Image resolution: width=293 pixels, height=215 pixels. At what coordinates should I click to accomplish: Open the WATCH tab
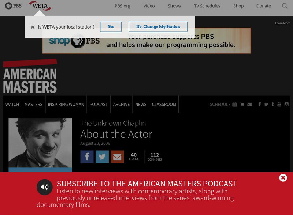pos(12,104)
